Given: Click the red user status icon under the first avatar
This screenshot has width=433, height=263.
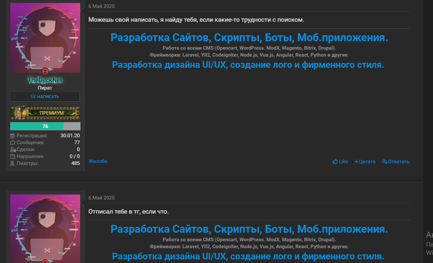Looking at the screenshot, I should (x=45, y=71).
